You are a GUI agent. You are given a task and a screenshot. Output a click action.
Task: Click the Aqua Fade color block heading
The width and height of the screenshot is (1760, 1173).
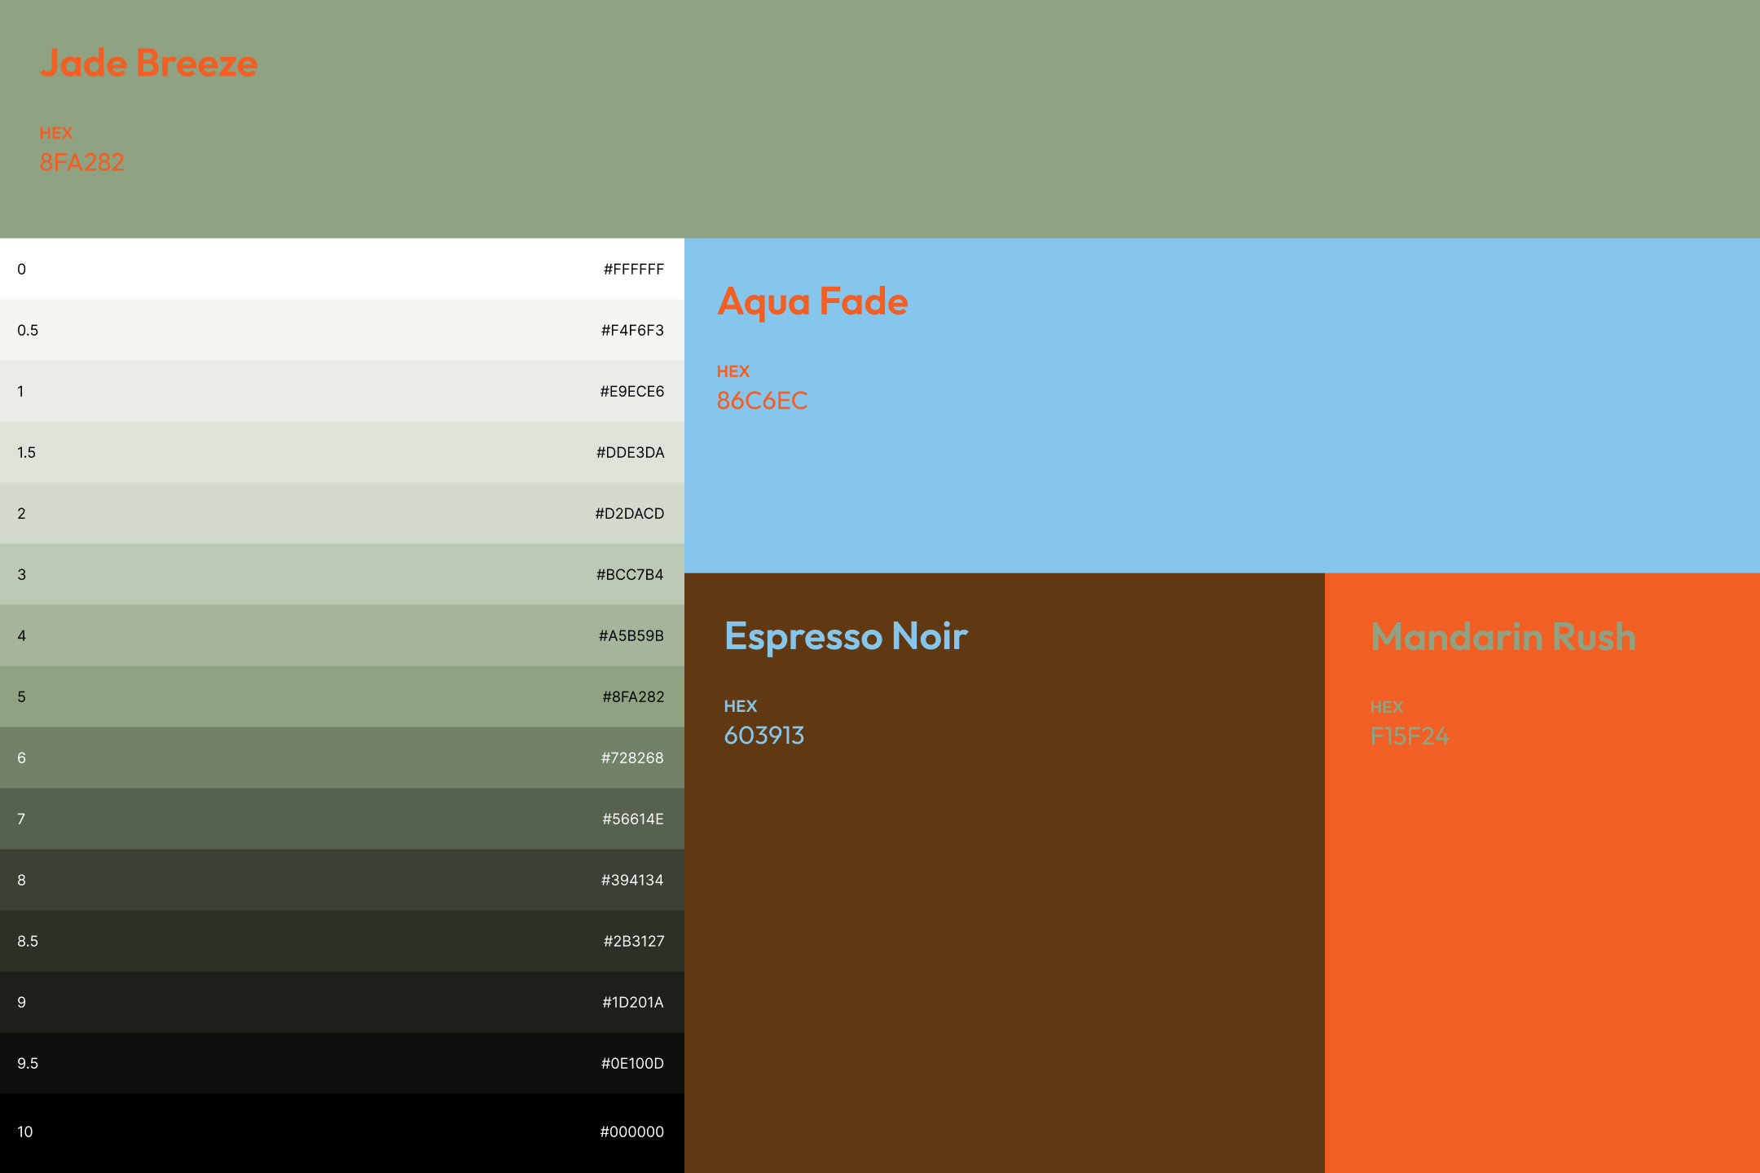click(812, 301)
